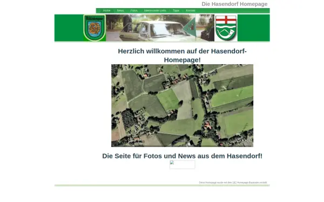Click the green shield crest with wheel emblem

[x=94, y=28]
